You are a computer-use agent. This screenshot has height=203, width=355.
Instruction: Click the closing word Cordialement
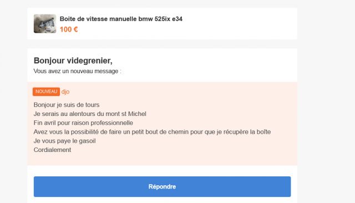[52, 150]
